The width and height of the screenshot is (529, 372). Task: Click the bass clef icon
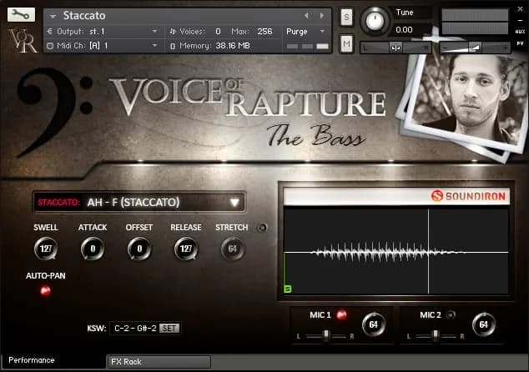point(54,111)
